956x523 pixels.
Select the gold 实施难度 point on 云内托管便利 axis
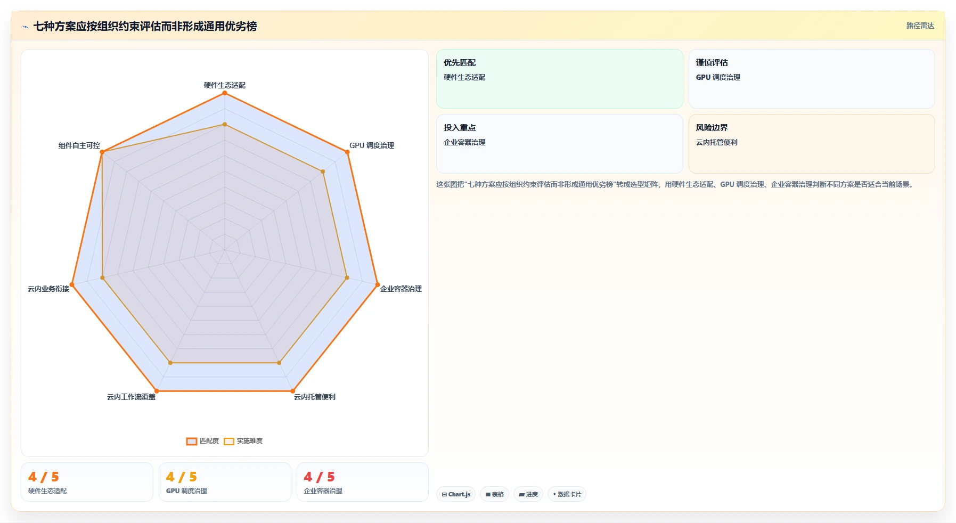[279, 363]
